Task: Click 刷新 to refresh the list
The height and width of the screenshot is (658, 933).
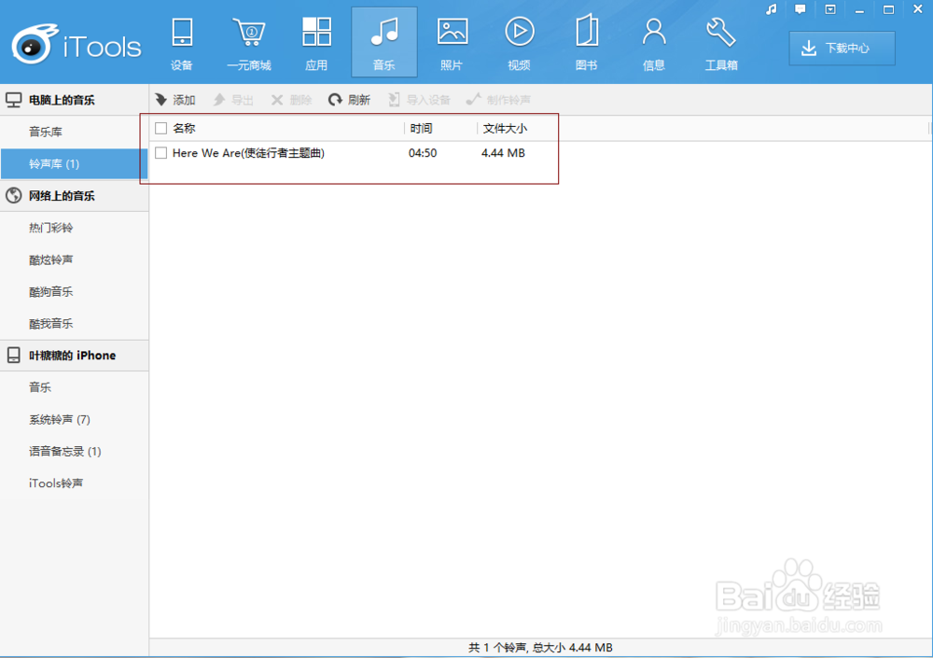Action: click(349, 100)
